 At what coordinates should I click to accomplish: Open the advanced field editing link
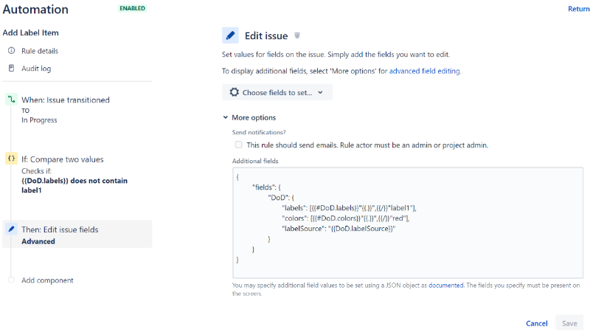point(424,72)
